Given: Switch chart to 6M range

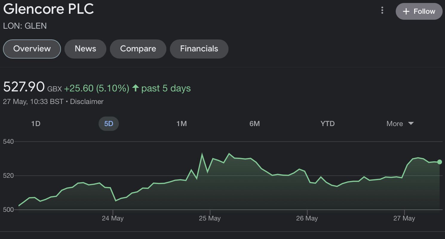Looking at the screenshot, I should [x=254, y=124].
